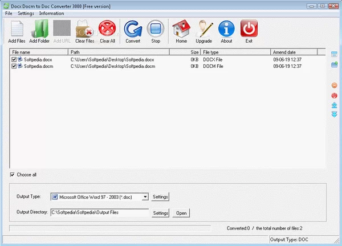342x246 pixels.
Task: Select the Softpedia.docx file name
Action: (x=38, y=59)
